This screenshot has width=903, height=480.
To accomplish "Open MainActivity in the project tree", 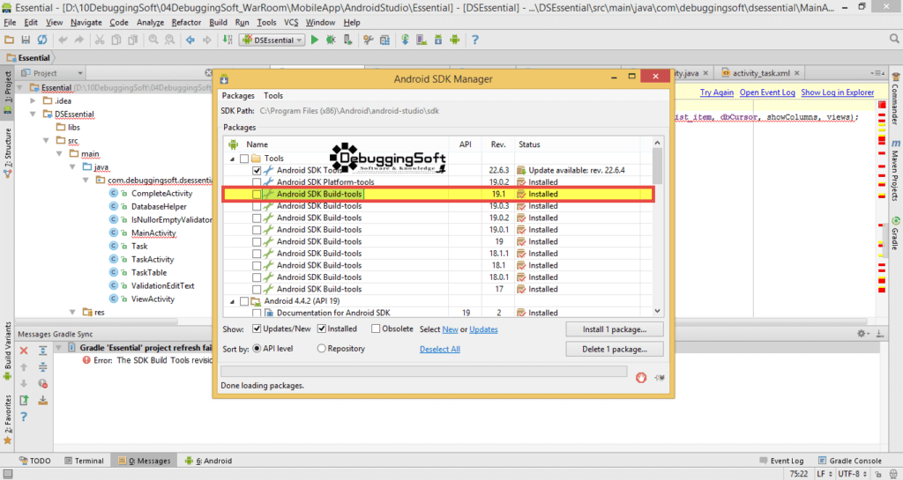I will [x=153, y=233].
